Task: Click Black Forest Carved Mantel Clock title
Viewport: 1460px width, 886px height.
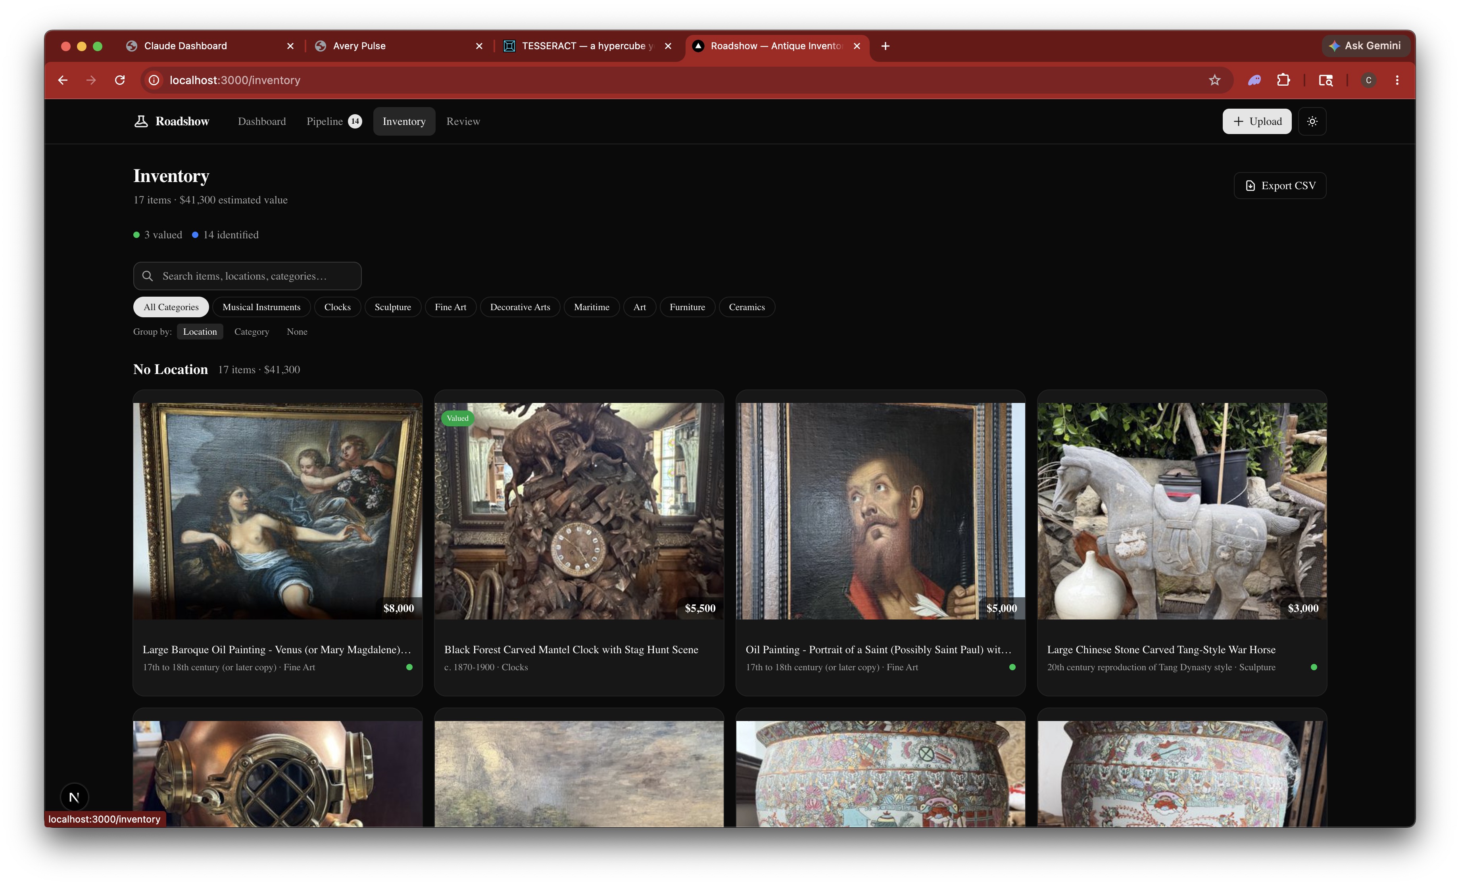Action: pyautogui.click(x=571, y=650)
